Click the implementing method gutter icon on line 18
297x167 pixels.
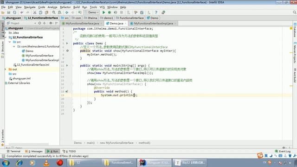click(x=67, y=91)
